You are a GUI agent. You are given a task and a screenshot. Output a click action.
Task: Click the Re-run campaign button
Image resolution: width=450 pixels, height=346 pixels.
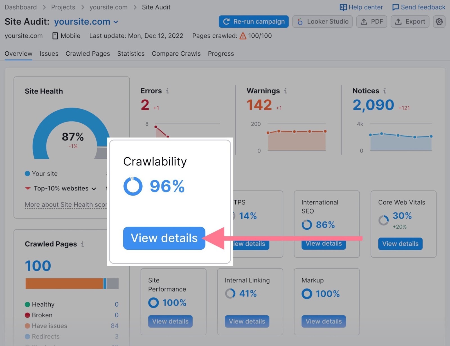pos(253,21)
